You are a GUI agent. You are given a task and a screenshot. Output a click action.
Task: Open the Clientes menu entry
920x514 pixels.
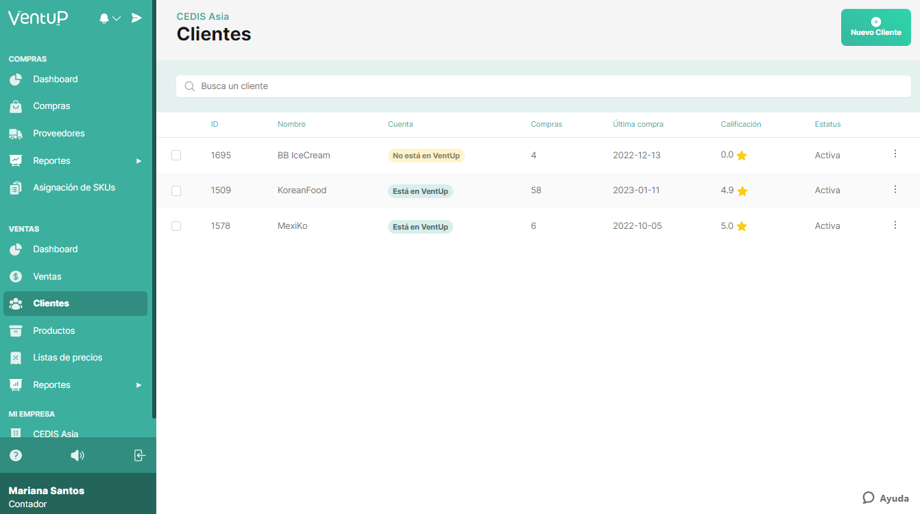tap(51, 303)
